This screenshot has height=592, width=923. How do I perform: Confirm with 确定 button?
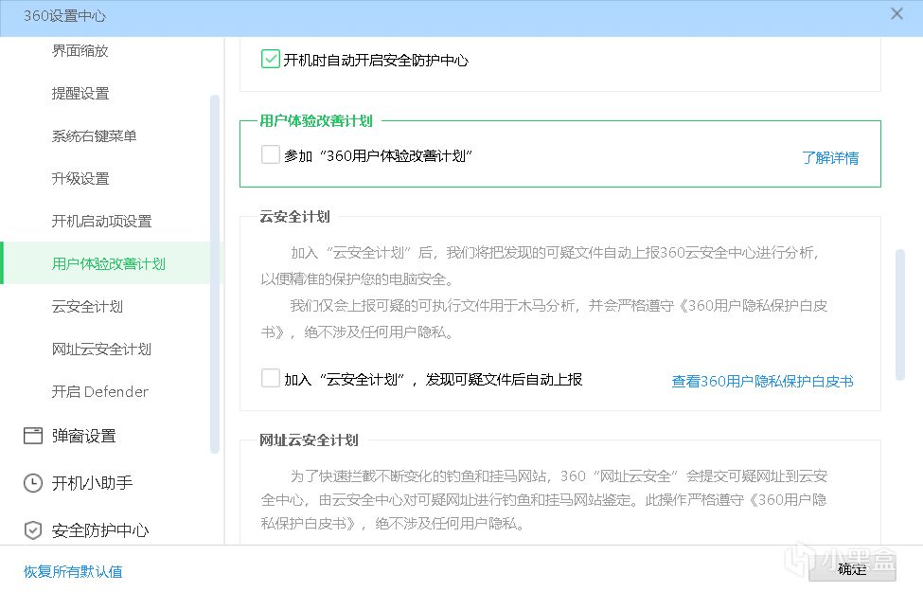point(852,569)
